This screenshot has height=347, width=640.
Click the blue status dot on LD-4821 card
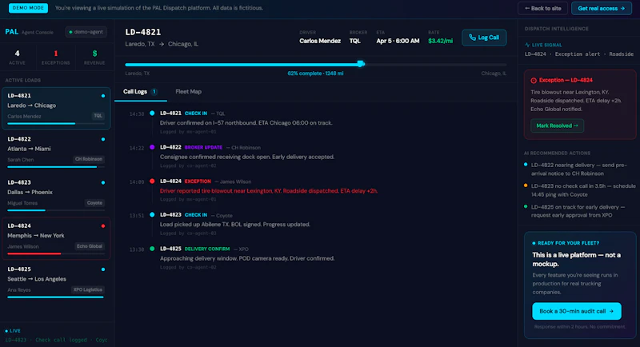click(103, 96)
